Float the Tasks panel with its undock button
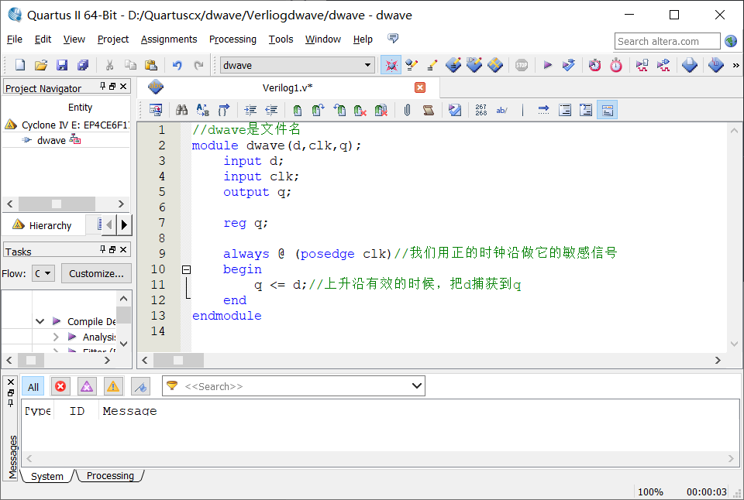 tap(112, 249)
